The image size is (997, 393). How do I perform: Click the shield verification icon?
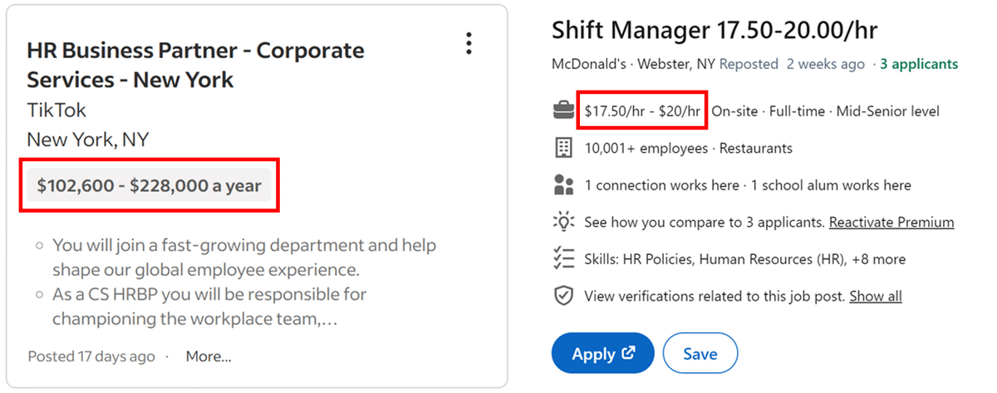pos(564,296)
